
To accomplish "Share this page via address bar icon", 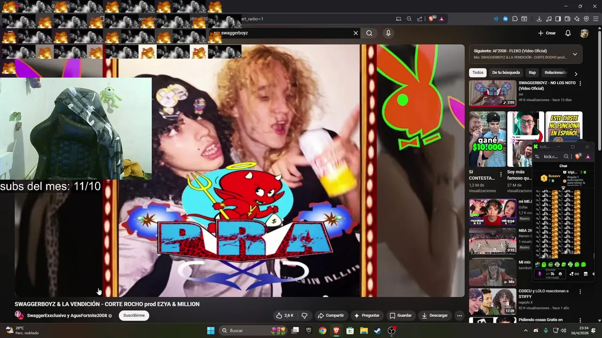I will coord(420,19).
